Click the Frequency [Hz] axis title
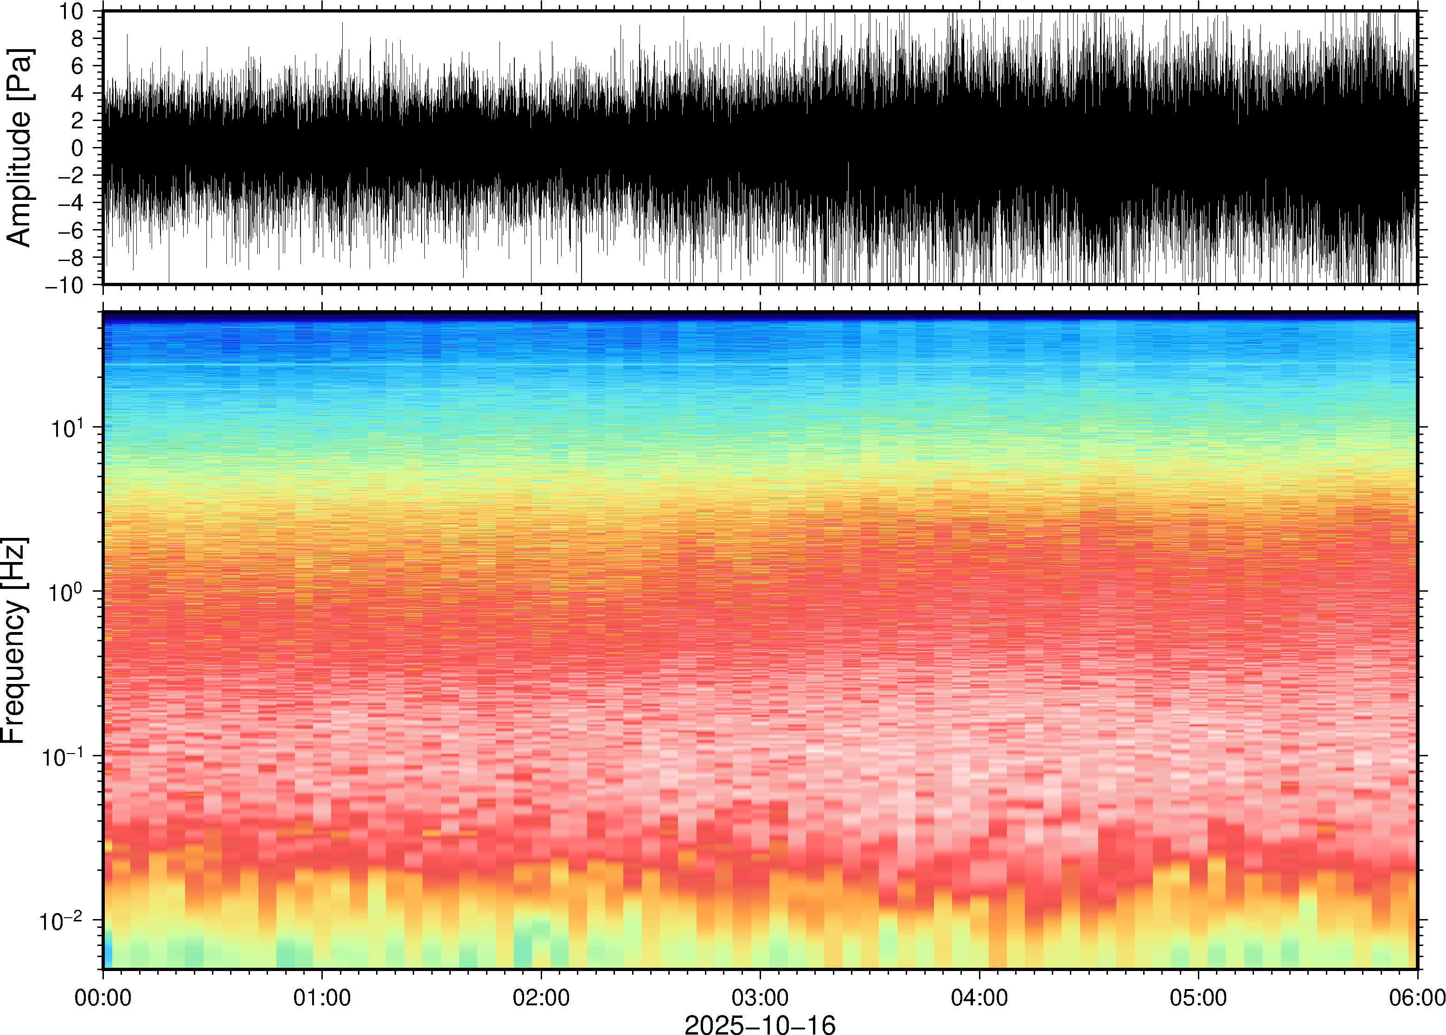Image resolution: width=1446 pixels, height=1035 pixels. tap(14, 640)
